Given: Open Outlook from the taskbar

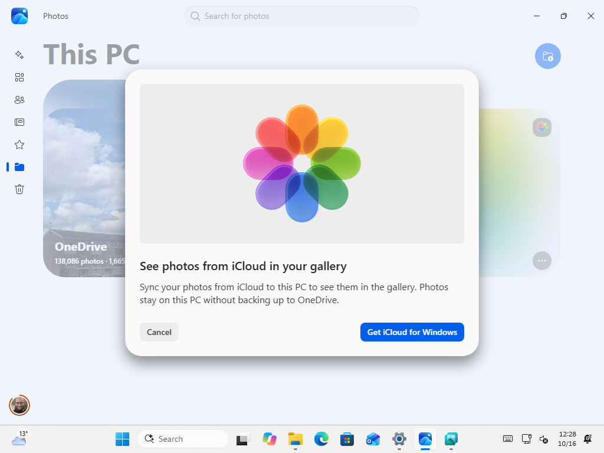Looking at the screenshot, I should click(373, 439).
